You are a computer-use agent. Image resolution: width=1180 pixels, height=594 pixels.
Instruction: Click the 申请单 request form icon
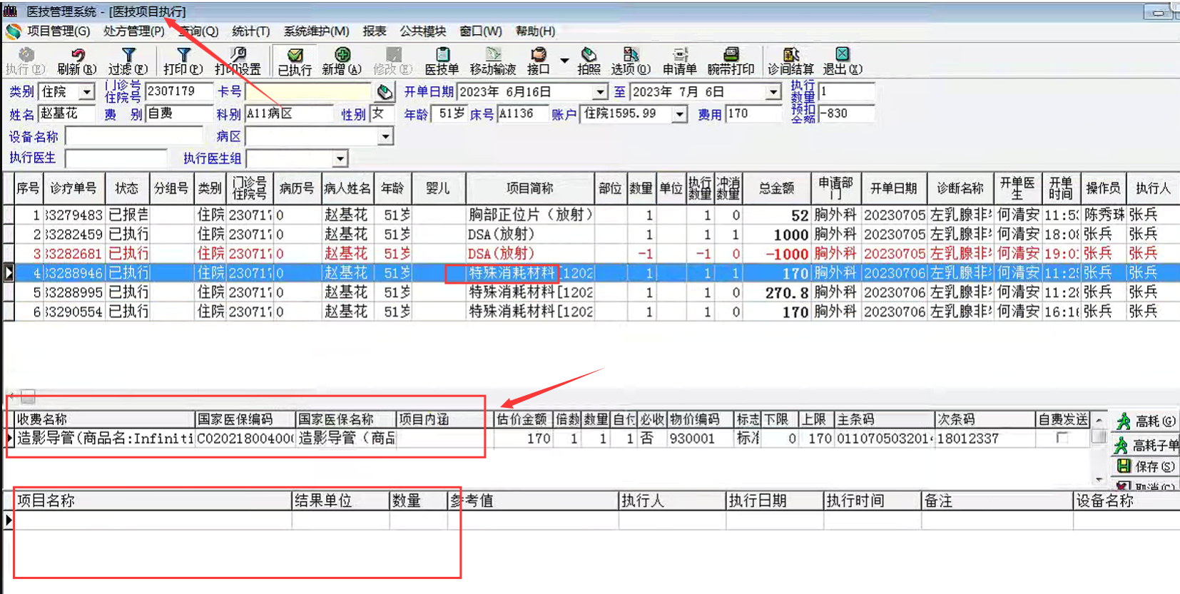pyautogui.click(x=680, y=61)
